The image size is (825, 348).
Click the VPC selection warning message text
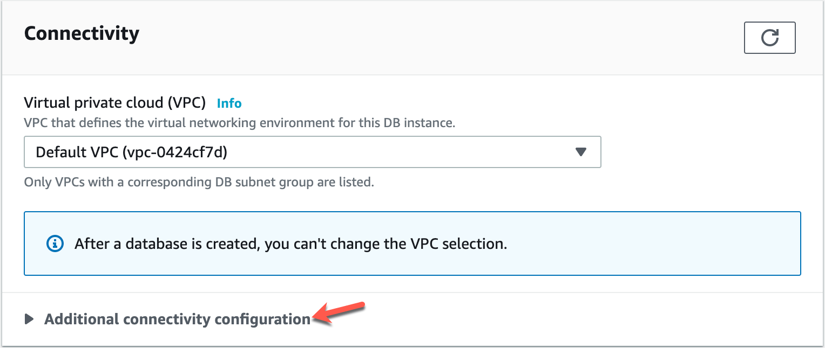click(x=290, y=243)
